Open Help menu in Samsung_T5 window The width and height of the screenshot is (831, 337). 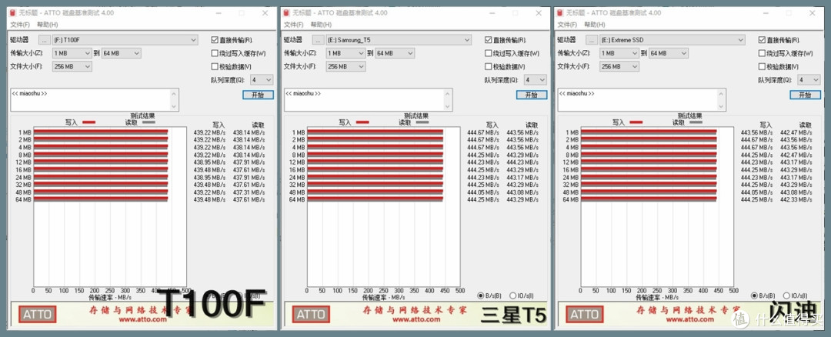(x=321, y=25)
